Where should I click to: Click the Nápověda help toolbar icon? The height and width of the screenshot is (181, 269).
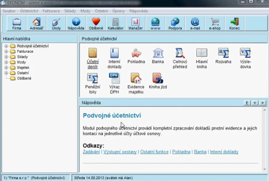(76, 24)
